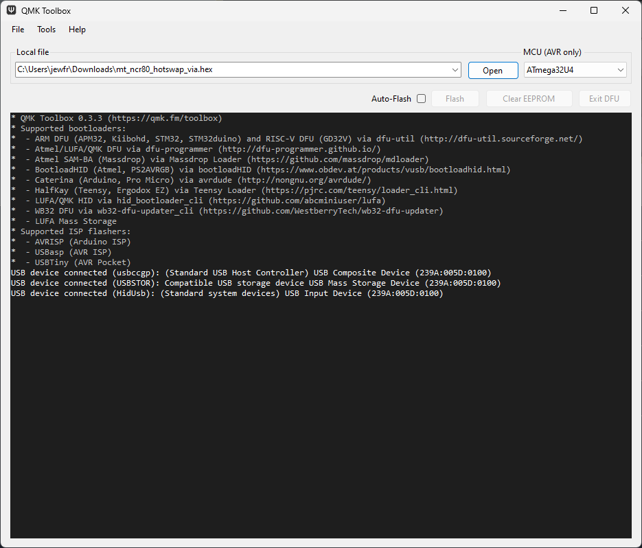Open the Help menu
This screenshot has height=548, width=642.
[x=77, y=30]
